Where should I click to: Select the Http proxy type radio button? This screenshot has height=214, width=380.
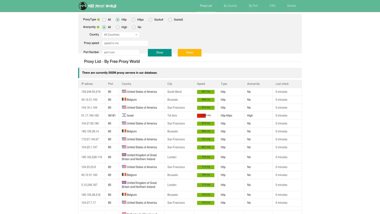click(x=118, y=20)
